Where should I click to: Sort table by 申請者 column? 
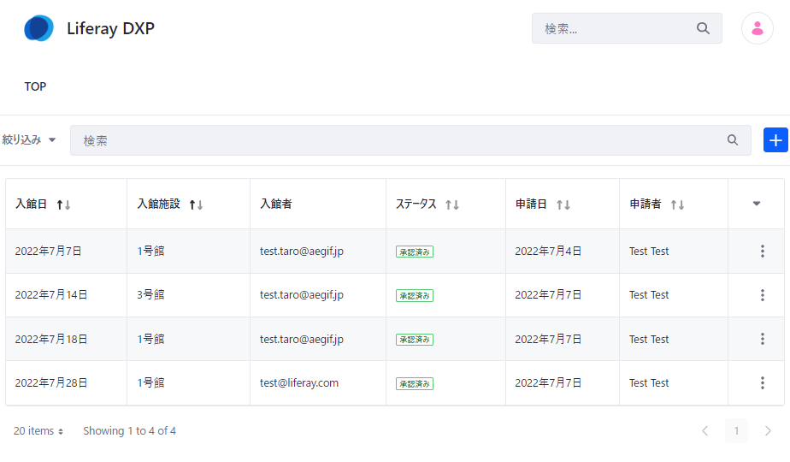coord(677,204)
